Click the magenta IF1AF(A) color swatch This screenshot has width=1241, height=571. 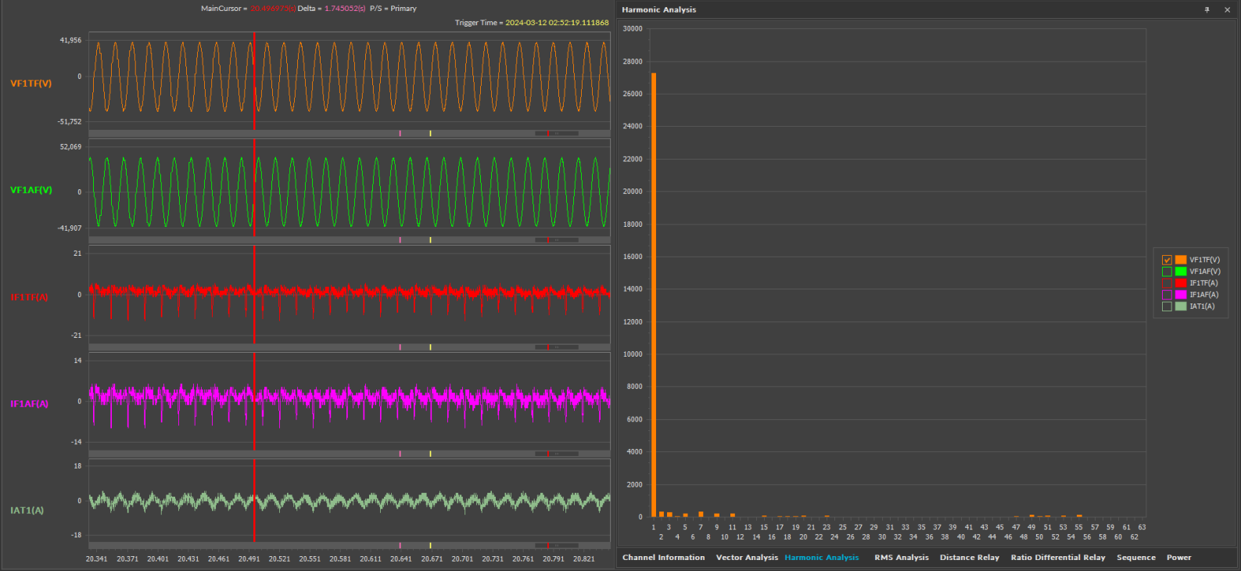[1180, 295]
